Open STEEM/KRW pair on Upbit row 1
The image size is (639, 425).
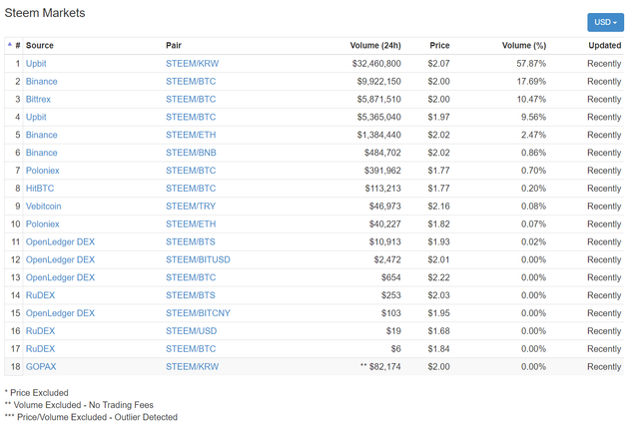click(192, 64)
